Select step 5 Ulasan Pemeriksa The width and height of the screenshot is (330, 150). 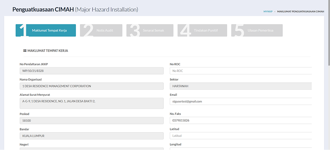[x=257, y=31]
